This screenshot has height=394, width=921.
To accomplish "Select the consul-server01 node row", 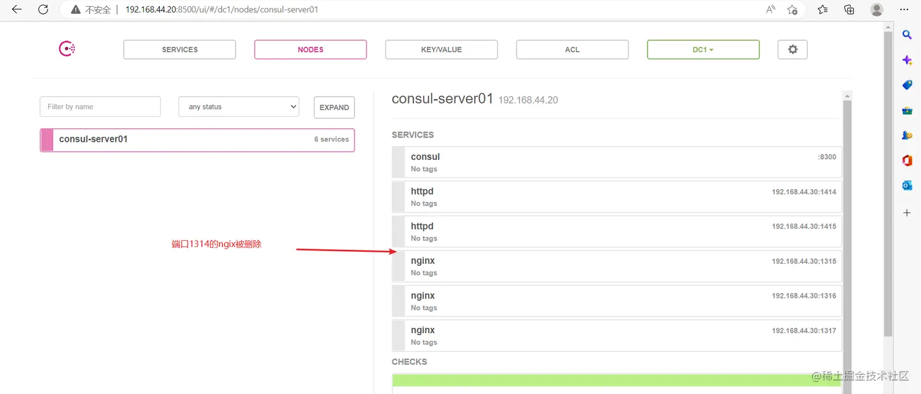I will point(197,140).
